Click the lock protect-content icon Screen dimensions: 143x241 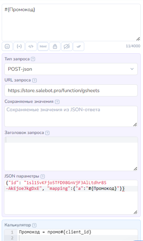tap(55, 46)
